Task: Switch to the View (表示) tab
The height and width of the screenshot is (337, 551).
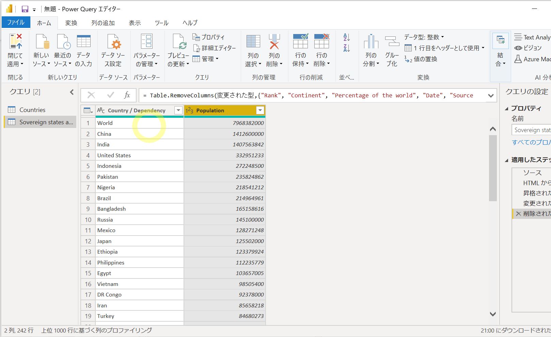Action: coord(135,23)
